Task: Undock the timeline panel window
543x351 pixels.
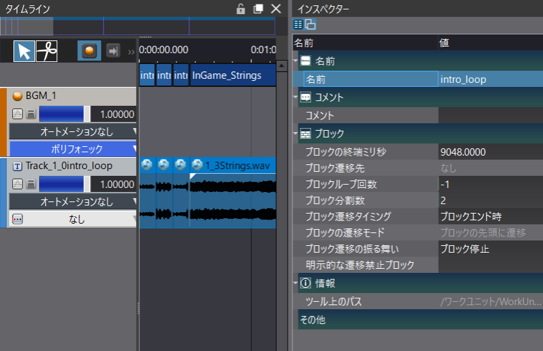Action: click(x=258, y=9)
